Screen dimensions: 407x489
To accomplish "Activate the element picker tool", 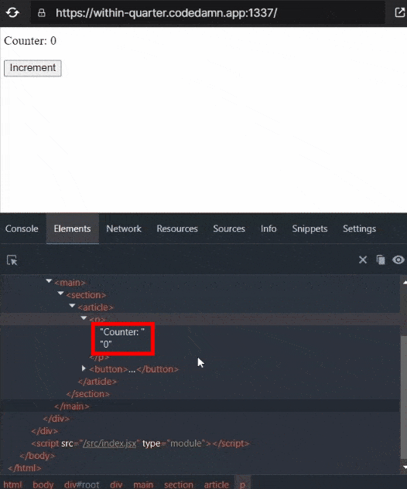I will [12, 260].
